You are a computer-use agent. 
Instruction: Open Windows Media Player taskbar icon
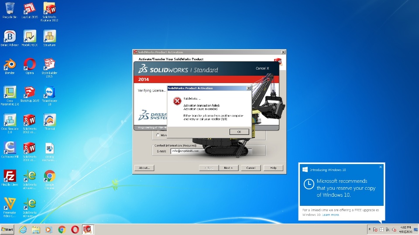pos(48,229)
